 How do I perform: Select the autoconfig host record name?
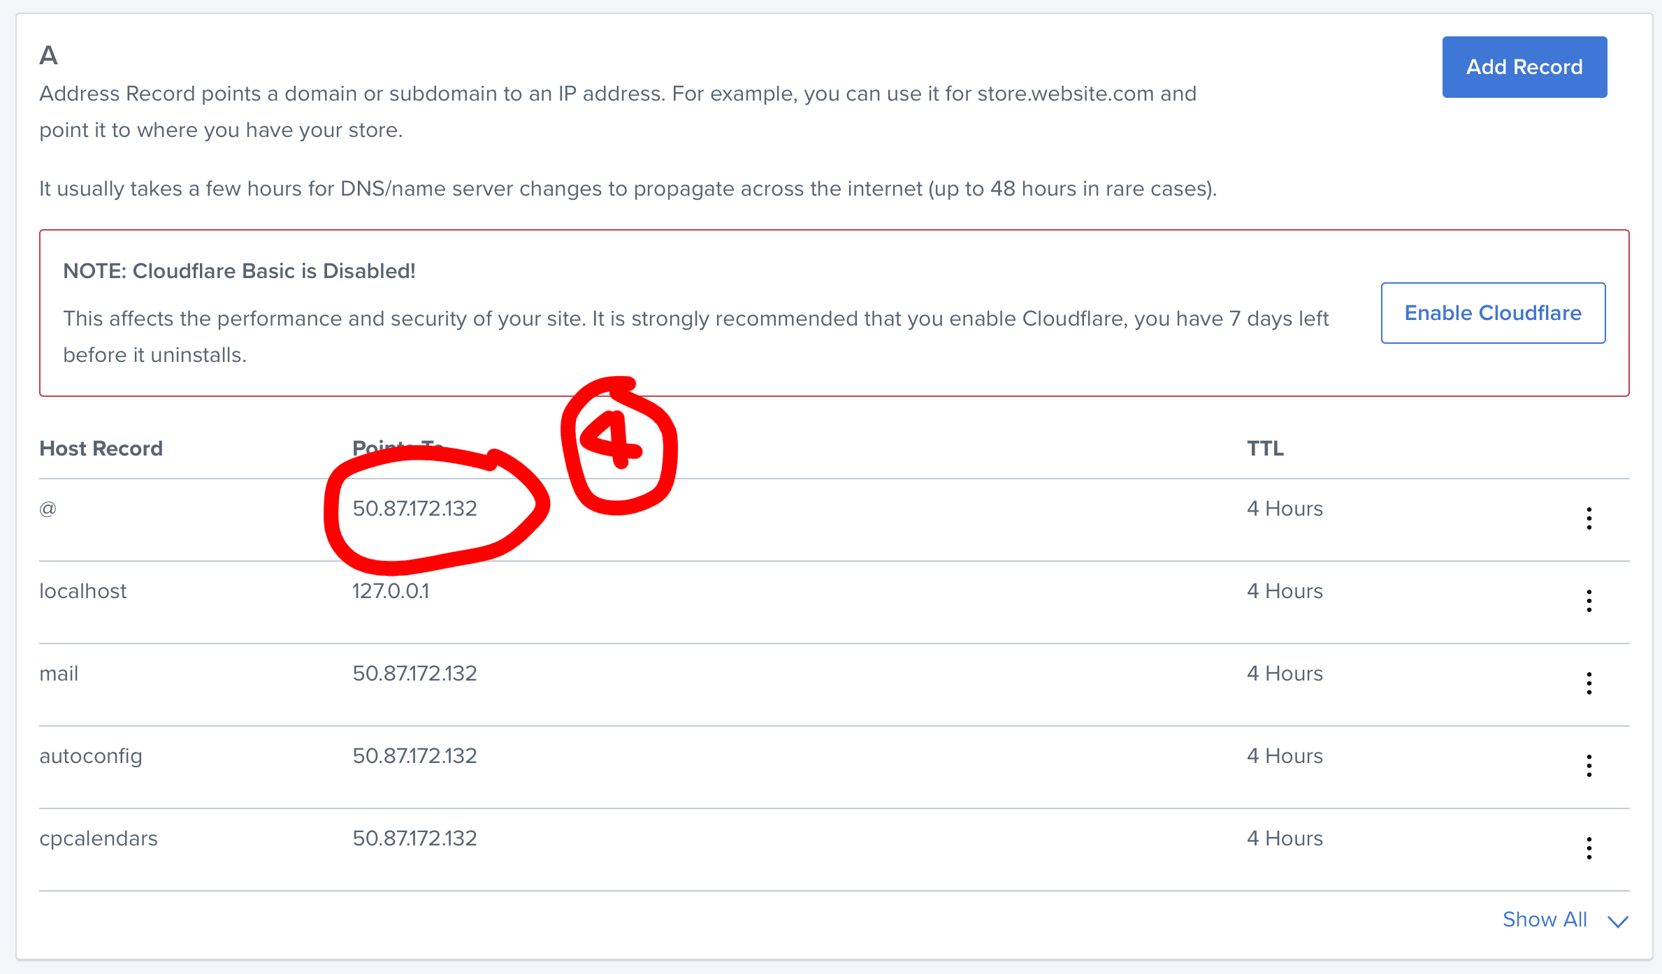(91, 756)
